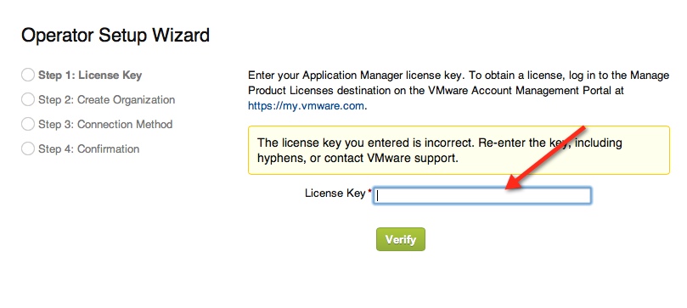Open the https://my.vmware.com link
Viewport: 687px width, 308px height.
click(306, 106)
